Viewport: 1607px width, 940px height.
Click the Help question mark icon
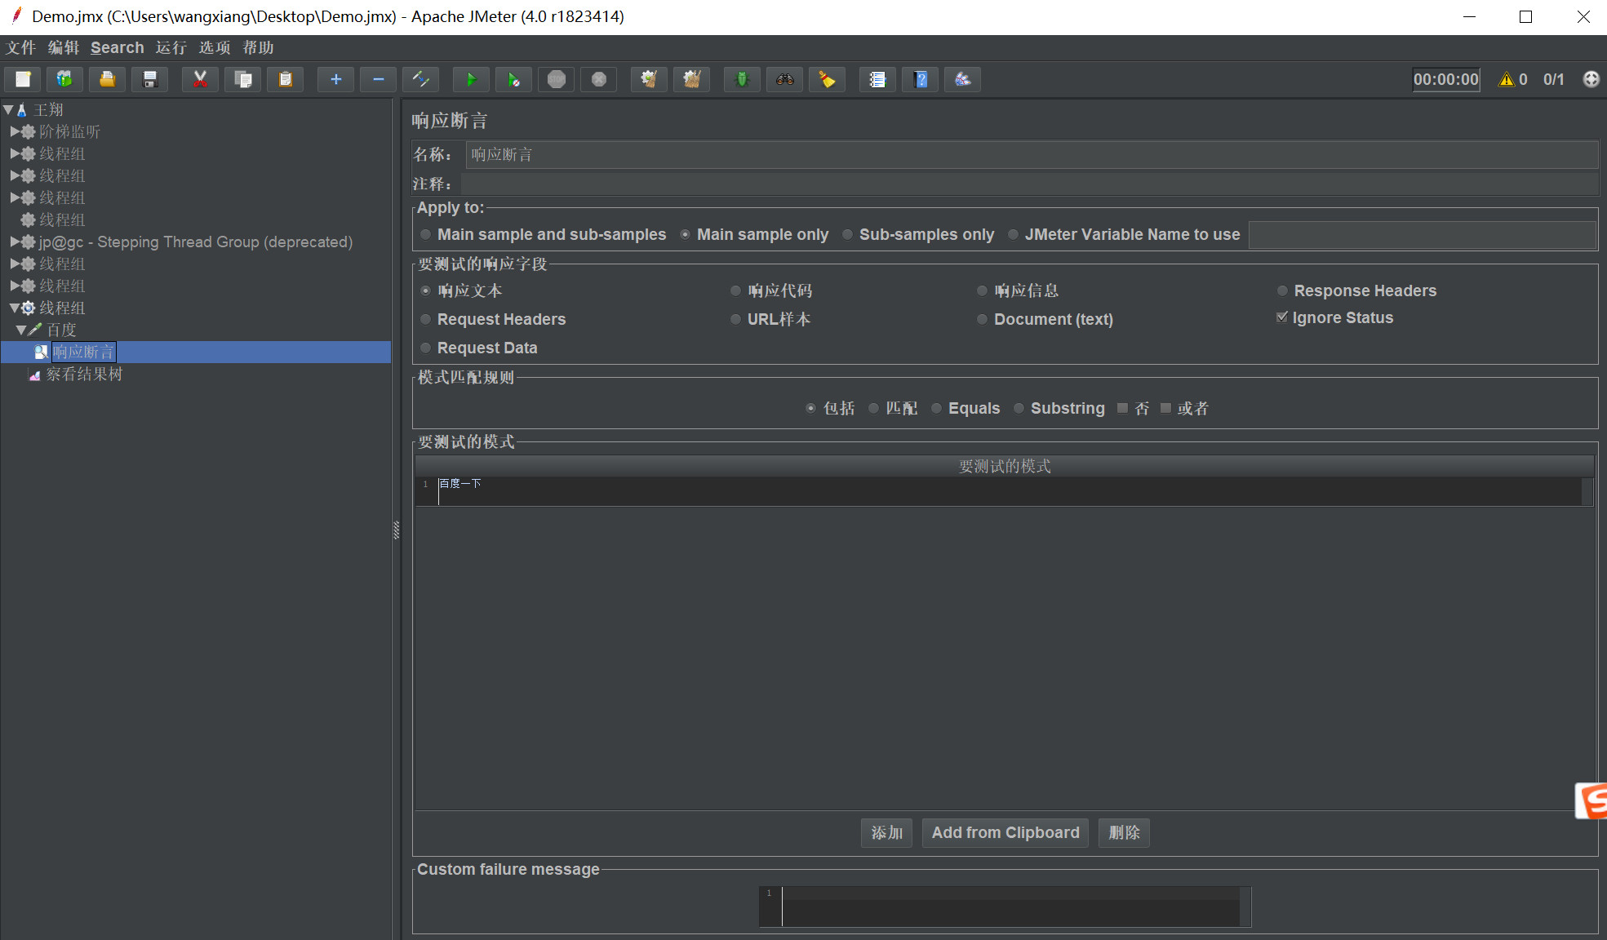tap(920, 79)
